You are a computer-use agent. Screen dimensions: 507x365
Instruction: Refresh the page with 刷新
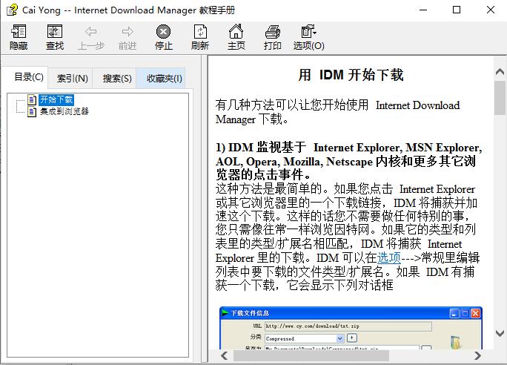coord(200,37)
